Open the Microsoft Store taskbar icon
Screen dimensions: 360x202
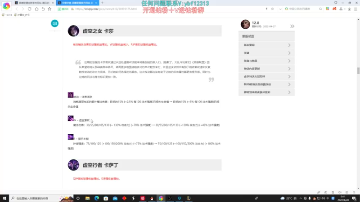[x=106, y=198]
